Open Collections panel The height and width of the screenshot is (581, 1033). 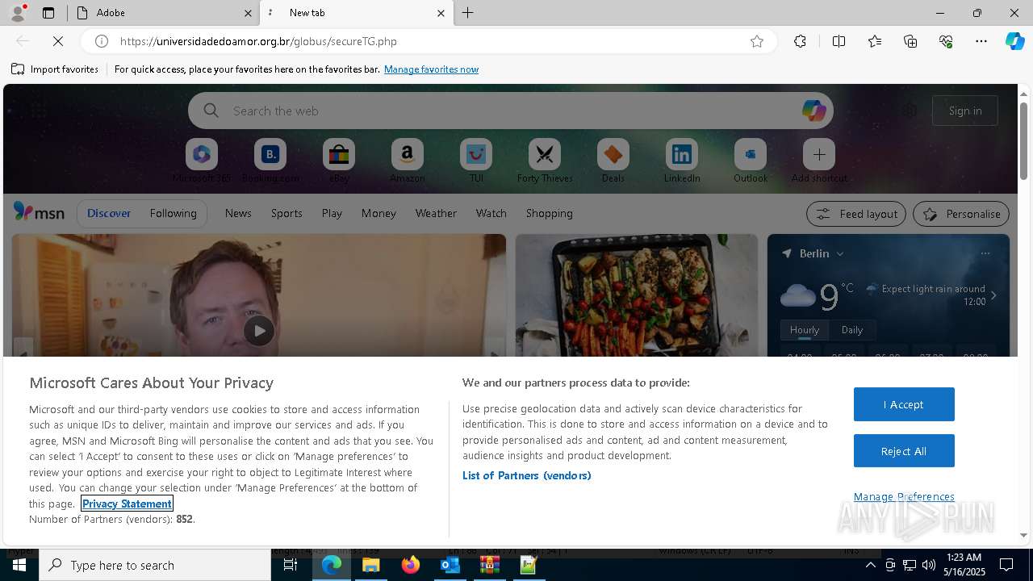pyautogui.click(x=910, y=41)
